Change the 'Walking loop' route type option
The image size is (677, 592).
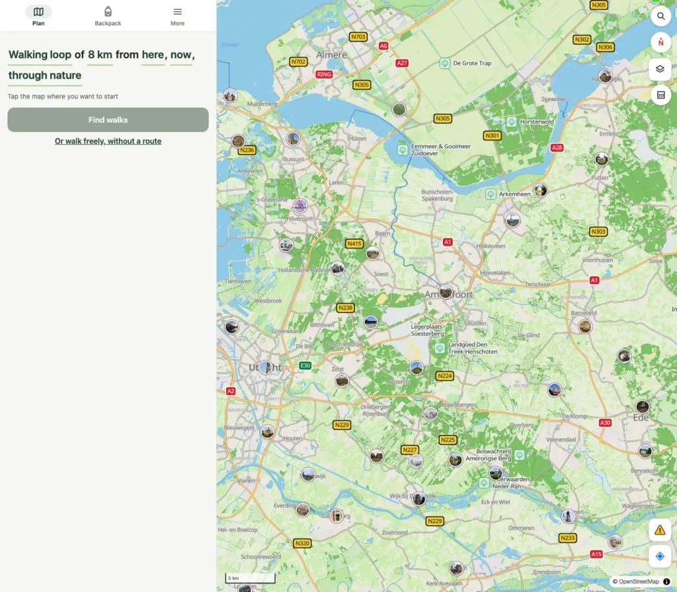(40, 55)
